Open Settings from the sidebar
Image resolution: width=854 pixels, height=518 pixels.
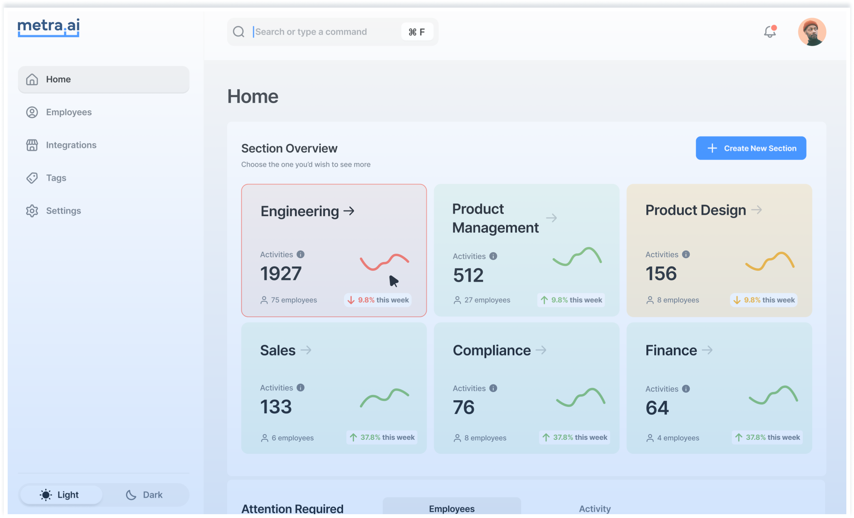[64, 211]
